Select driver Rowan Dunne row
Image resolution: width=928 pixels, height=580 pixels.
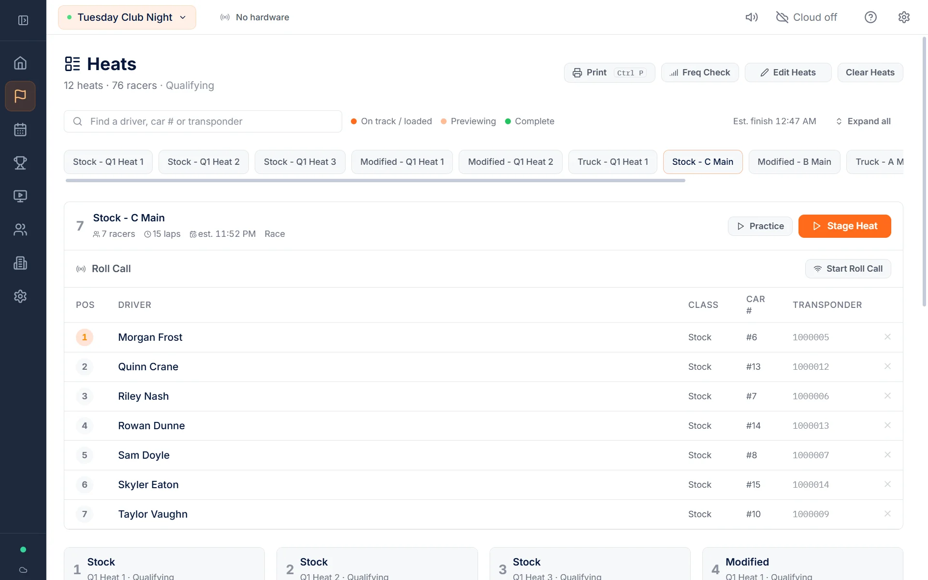(x=483, y=426)
